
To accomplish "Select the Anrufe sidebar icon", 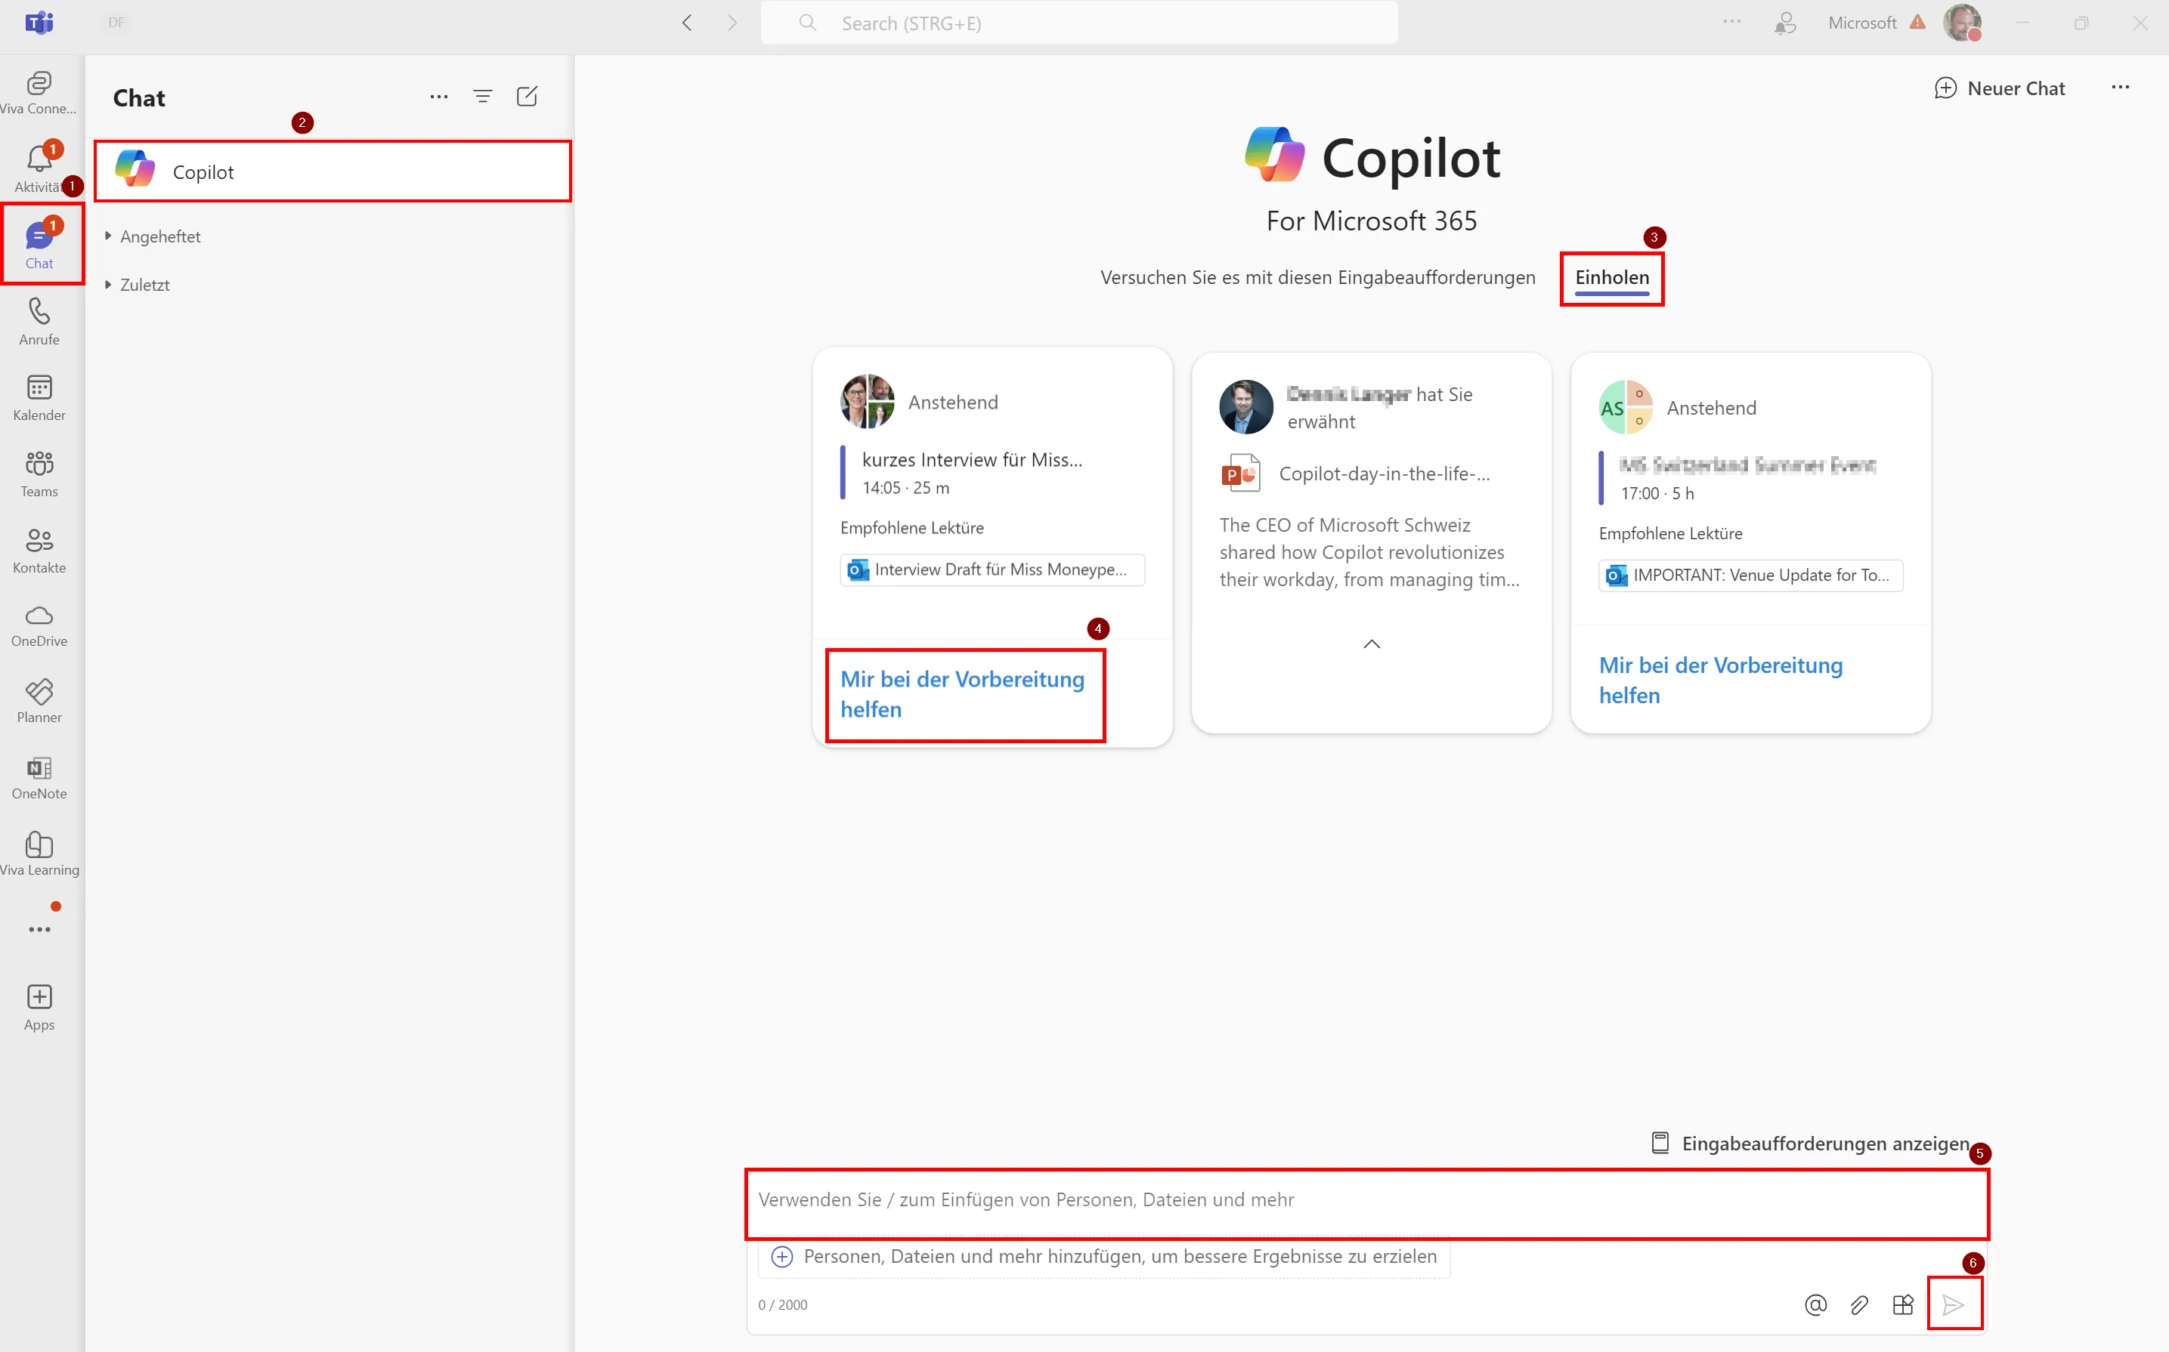I will pos(39,320).
